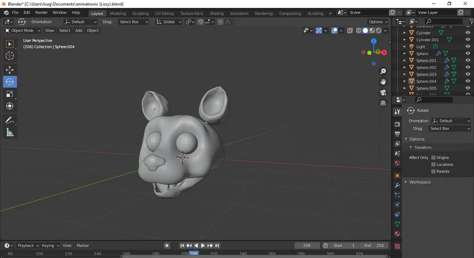
Task: Play the animation forward
Action: click(x=203, y=245)
